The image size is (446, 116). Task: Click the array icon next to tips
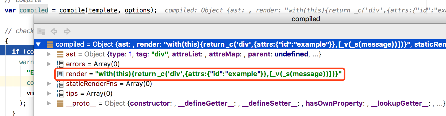pyautogui.click(x=60, y=93)
